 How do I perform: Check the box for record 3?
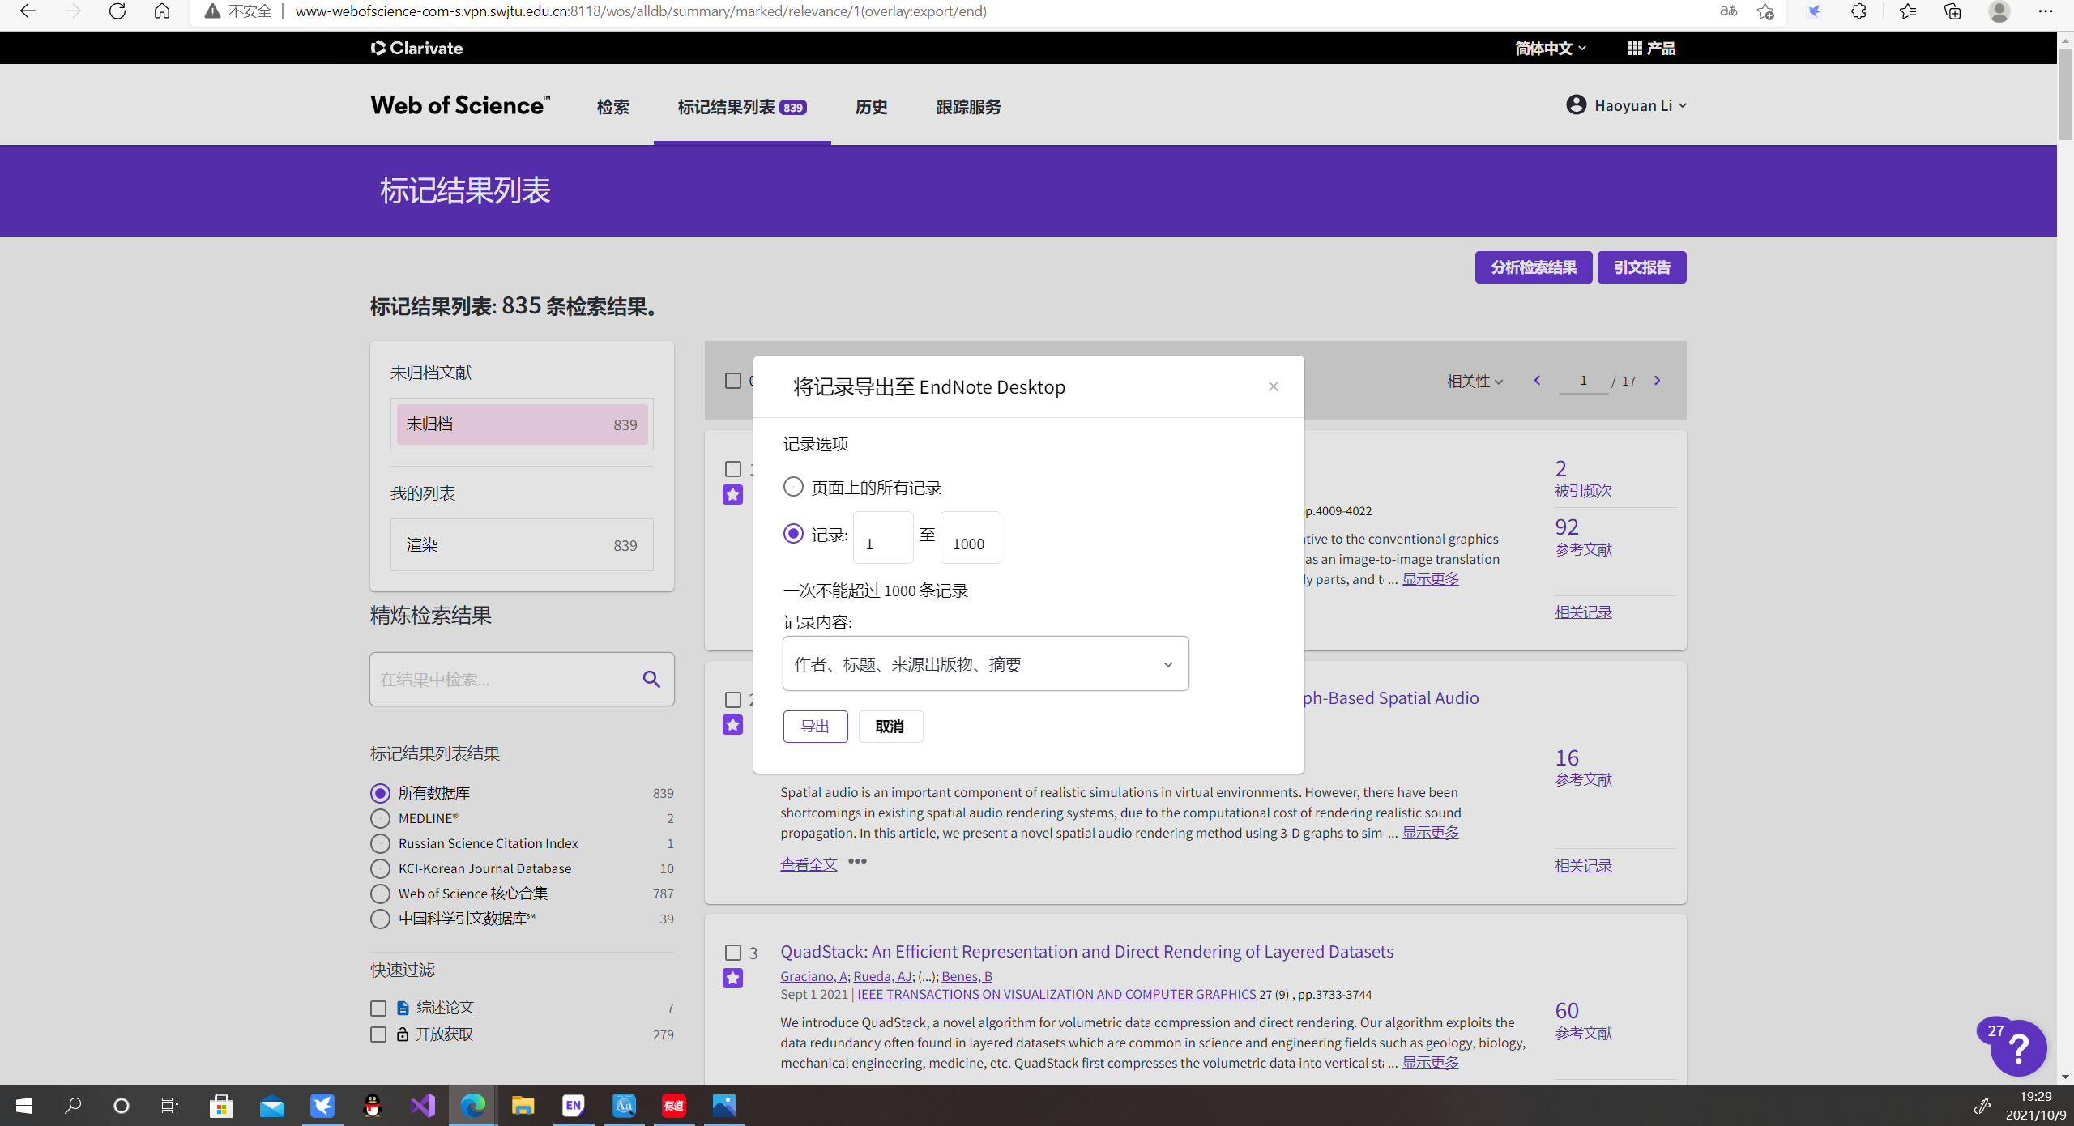coord(733,953)
